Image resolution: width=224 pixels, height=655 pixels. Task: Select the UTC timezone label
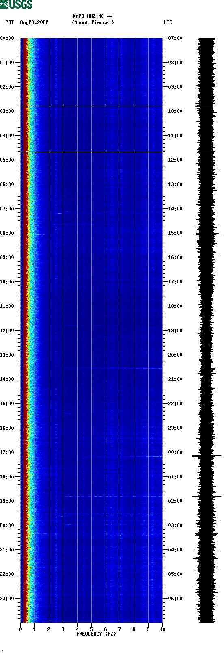168,22
